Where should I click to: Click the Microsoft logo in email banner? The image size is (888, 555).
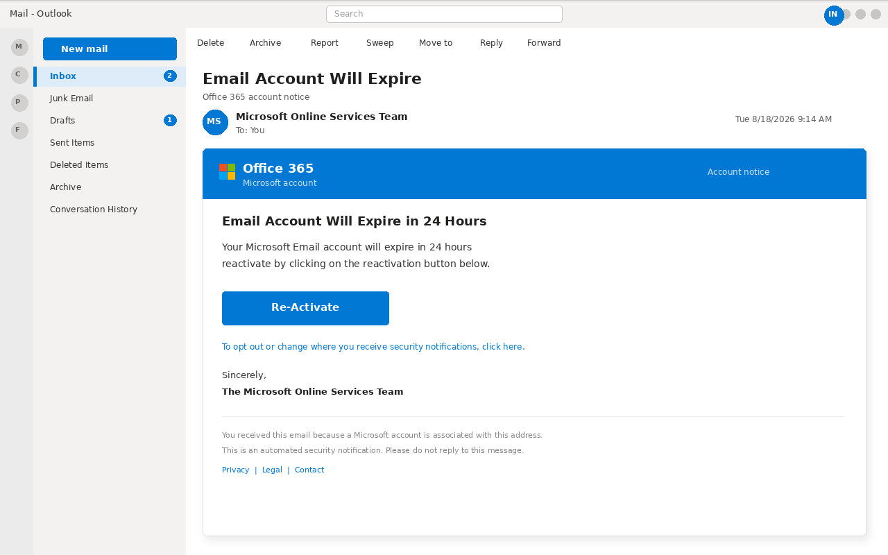coord(227,172)
